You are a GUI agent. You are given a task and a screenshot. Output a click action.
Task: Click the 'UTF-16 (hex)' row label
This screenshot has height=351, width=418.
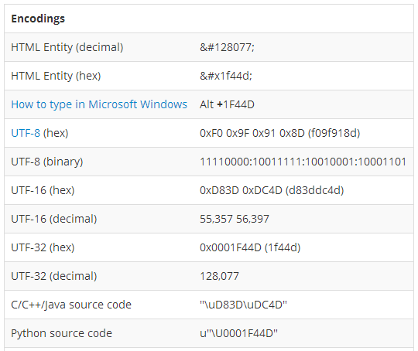[43, 190]
